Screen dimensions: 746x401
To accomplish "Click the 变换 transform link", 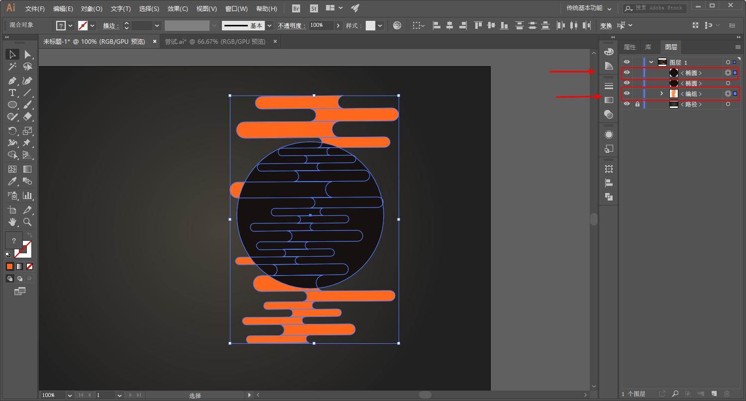I will coord(606,25).
